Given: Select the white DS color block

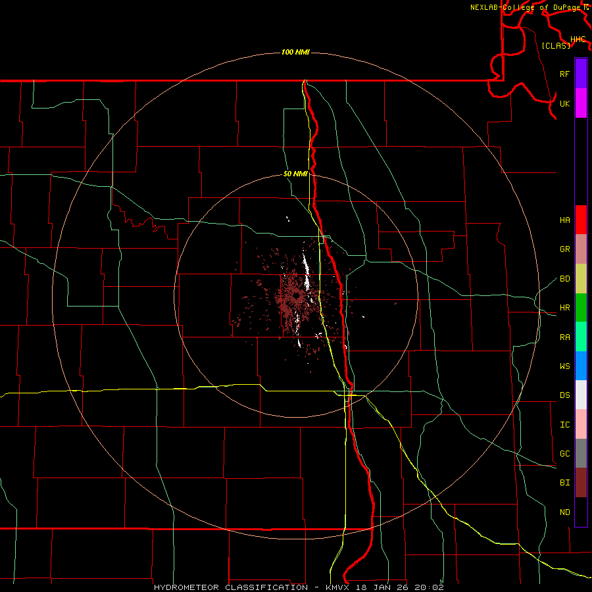Looking at the screenshot, I should (581, 395).
